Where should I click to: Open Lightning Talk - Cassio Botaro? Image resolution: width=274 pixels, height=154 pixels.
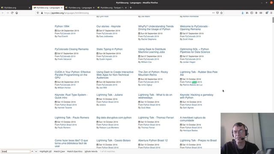113,140
